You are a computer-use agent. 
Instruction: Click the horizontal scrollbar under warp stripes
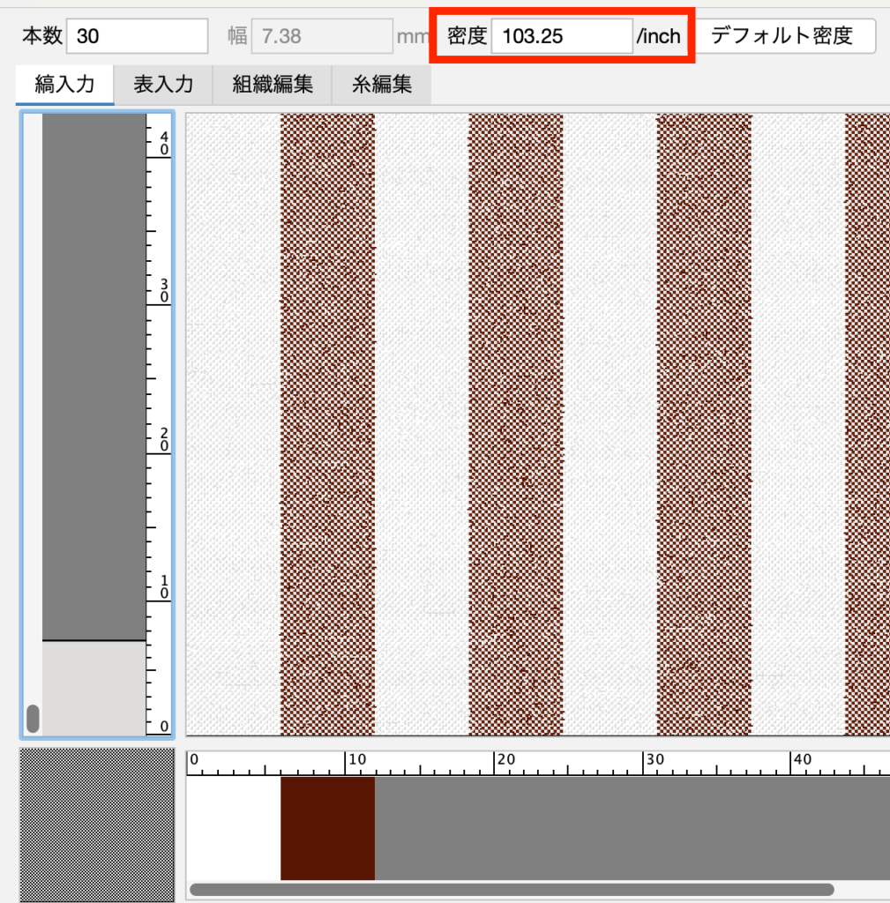[512, 890]
